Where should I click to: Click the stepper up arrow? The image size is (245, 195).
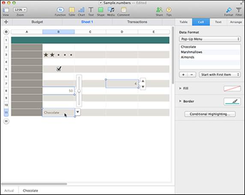pyautogui.click(x=143, y=81)
